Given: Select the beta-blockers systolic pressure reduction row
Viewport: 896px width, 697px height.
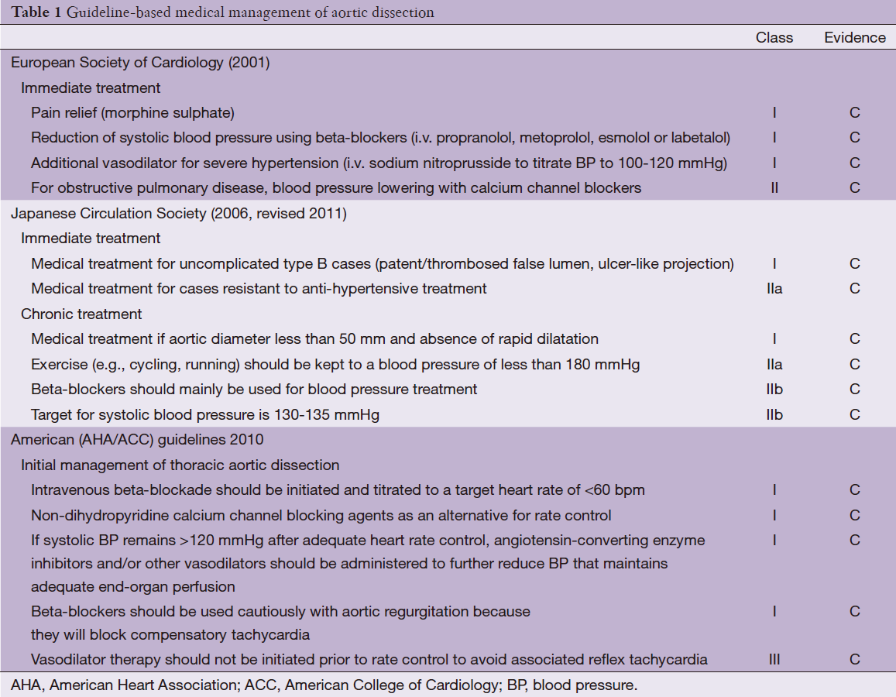Looking at the screenshot, I should (380, 138).
